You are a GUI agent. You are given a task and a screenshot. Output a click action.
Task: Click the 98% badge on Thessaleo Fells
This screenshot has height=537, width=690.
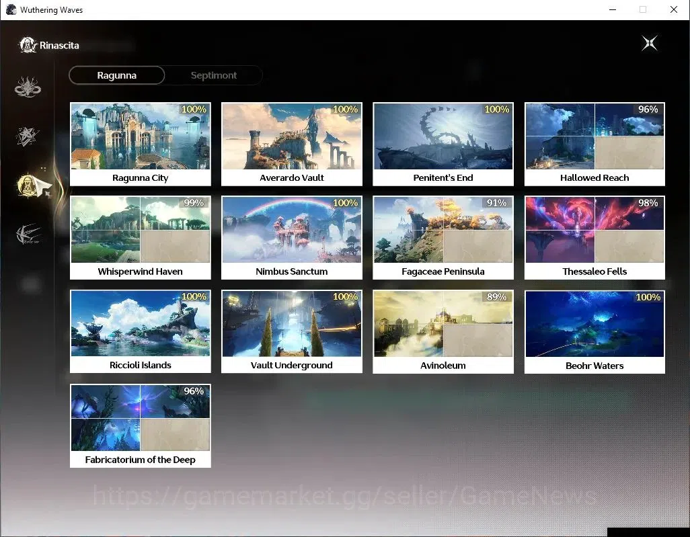648,203
